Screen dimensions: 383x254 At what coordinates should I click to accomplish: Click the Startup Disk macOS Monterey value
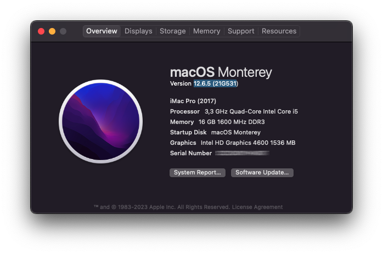point(236,132)
